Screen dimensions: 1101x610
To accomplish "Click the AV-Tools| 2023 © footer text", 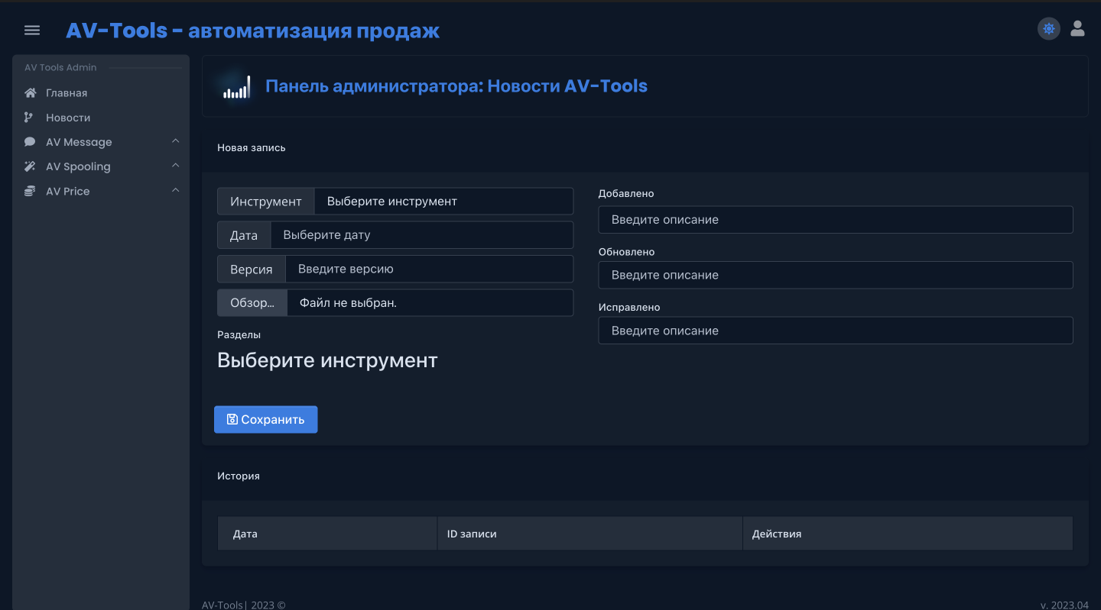I will tap(243, 605).
